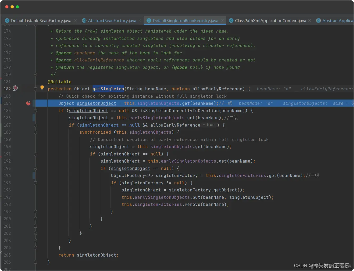Click the protected keyword on line 182
354x271 pixels.
pos(59,89)
